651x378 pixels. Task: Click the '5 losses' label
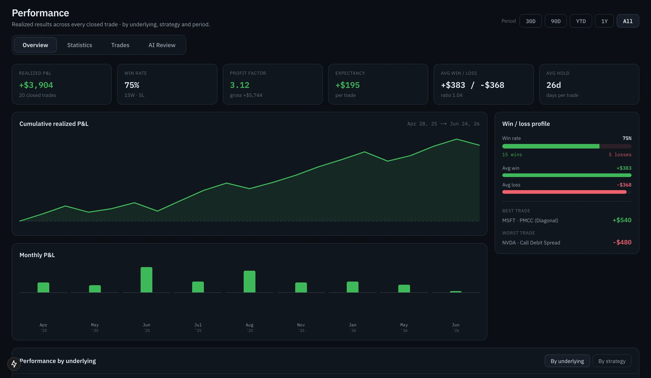620,155
